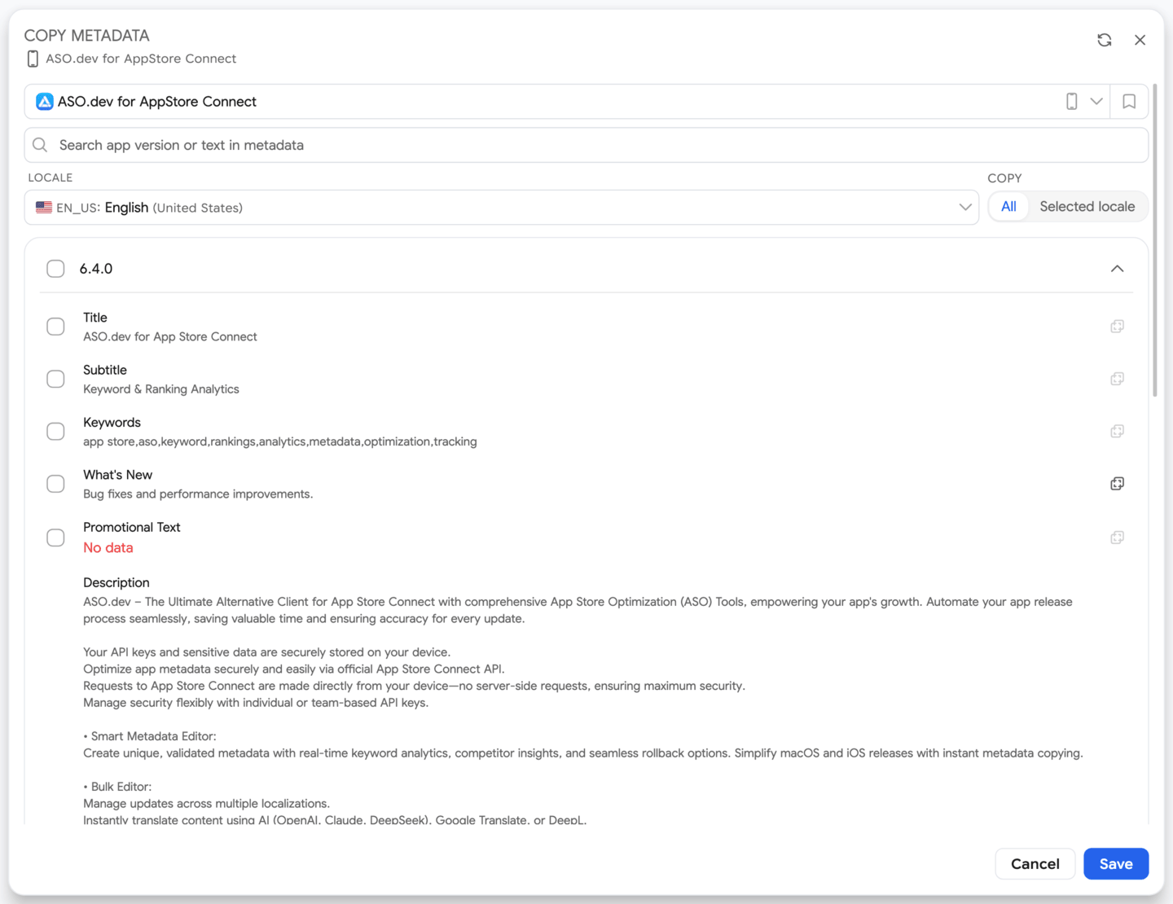This screenshot has width=1173, height=904.
Task: Click the Save button
Action: click(1116, 864)
